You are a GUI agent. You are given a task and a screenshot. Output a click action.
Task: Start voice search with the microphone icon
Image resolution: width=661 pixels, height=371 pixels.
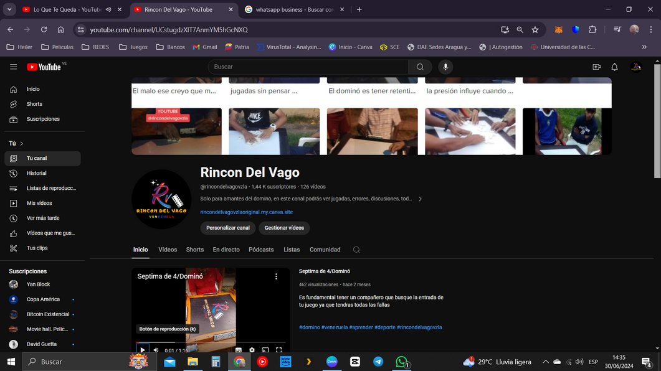click(445, 67)
